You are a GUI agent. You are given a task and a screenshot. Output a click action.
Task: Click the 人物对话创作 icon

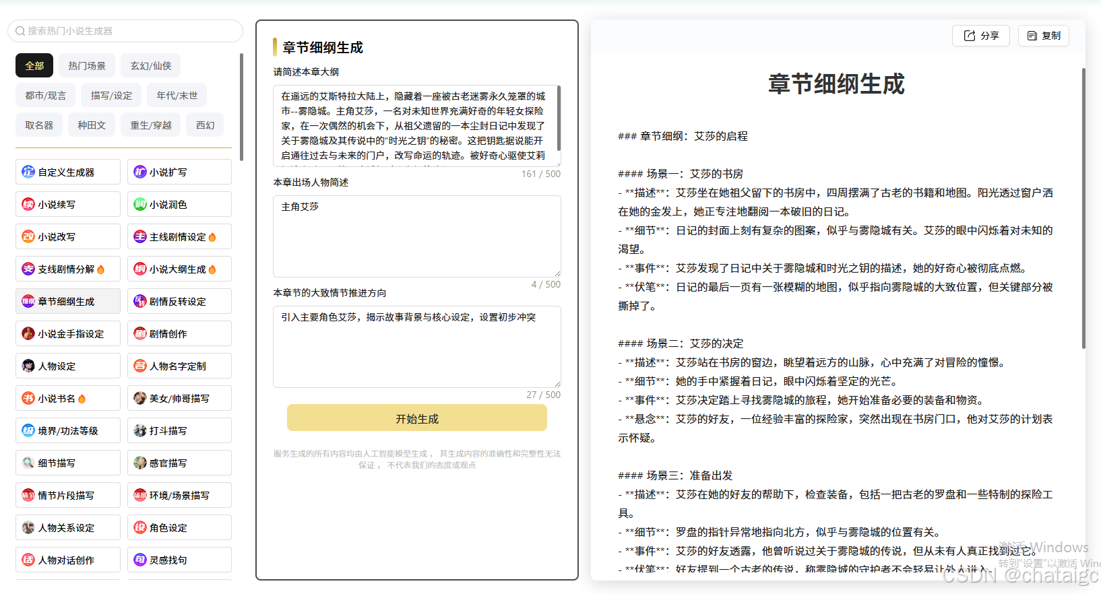(28, 560)
